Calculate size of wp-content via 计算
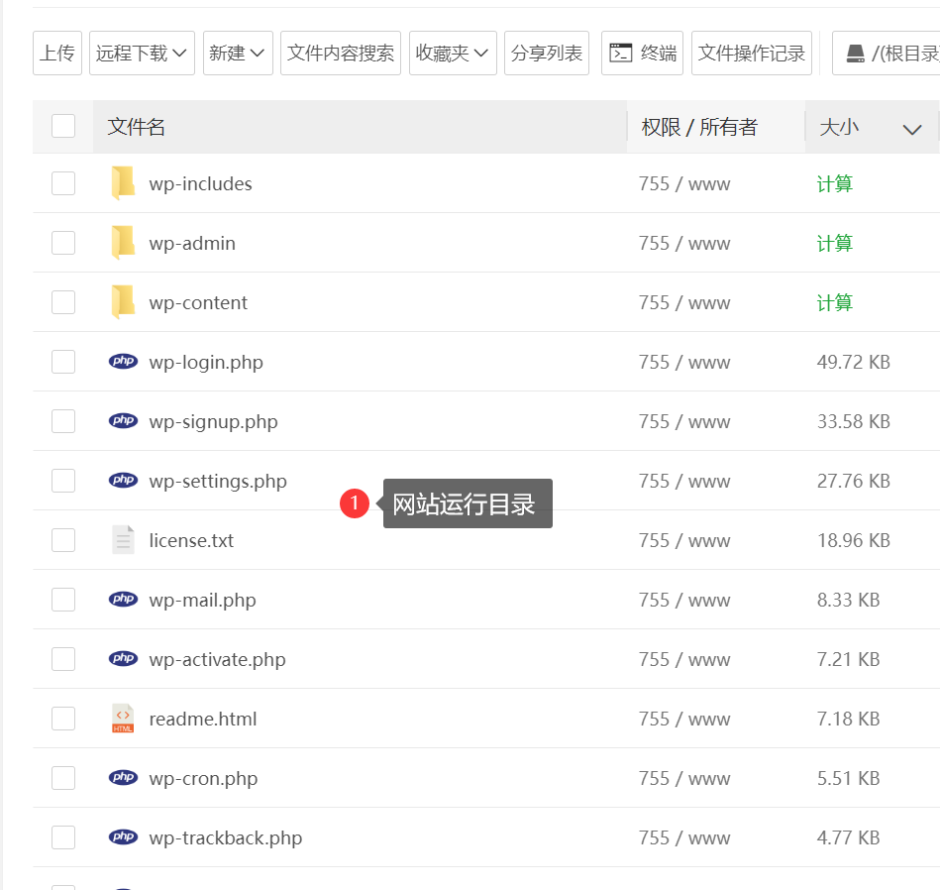The width and height of the screenshot is (940, 890). (x=834, y=302)
